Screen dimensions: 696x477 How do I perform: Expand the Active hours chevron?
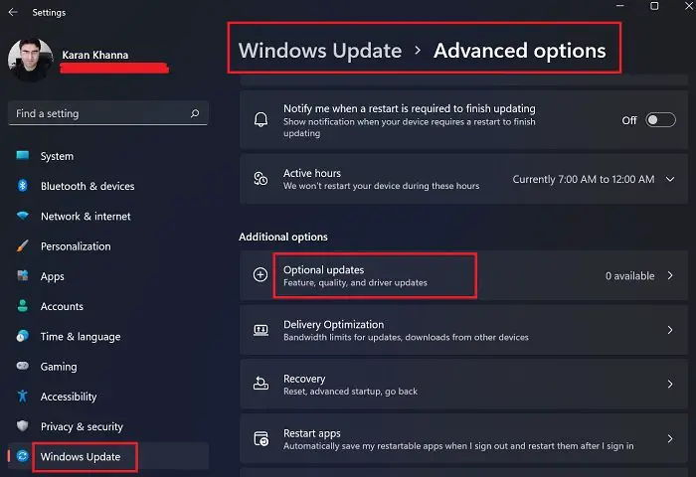670,179
